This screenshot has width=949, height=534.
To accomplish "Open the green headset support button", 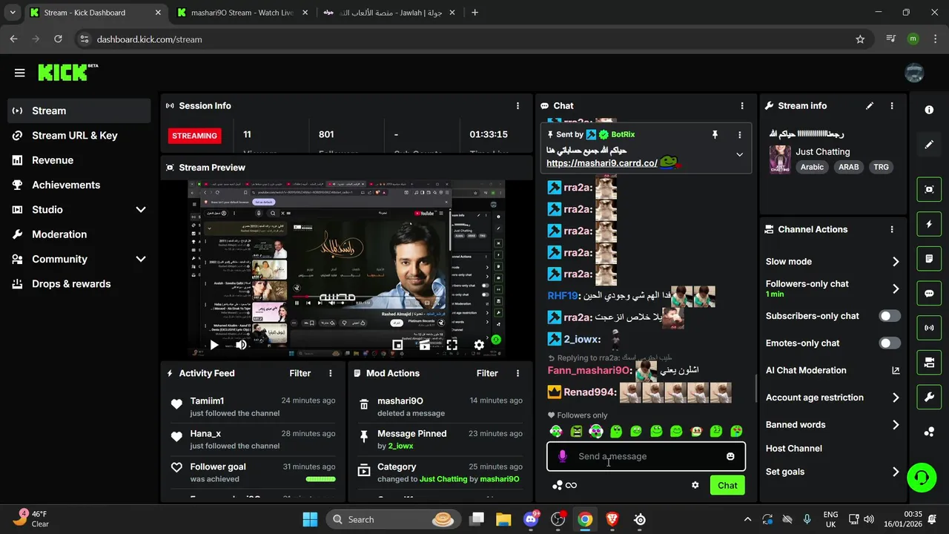I will coord(922,477).
